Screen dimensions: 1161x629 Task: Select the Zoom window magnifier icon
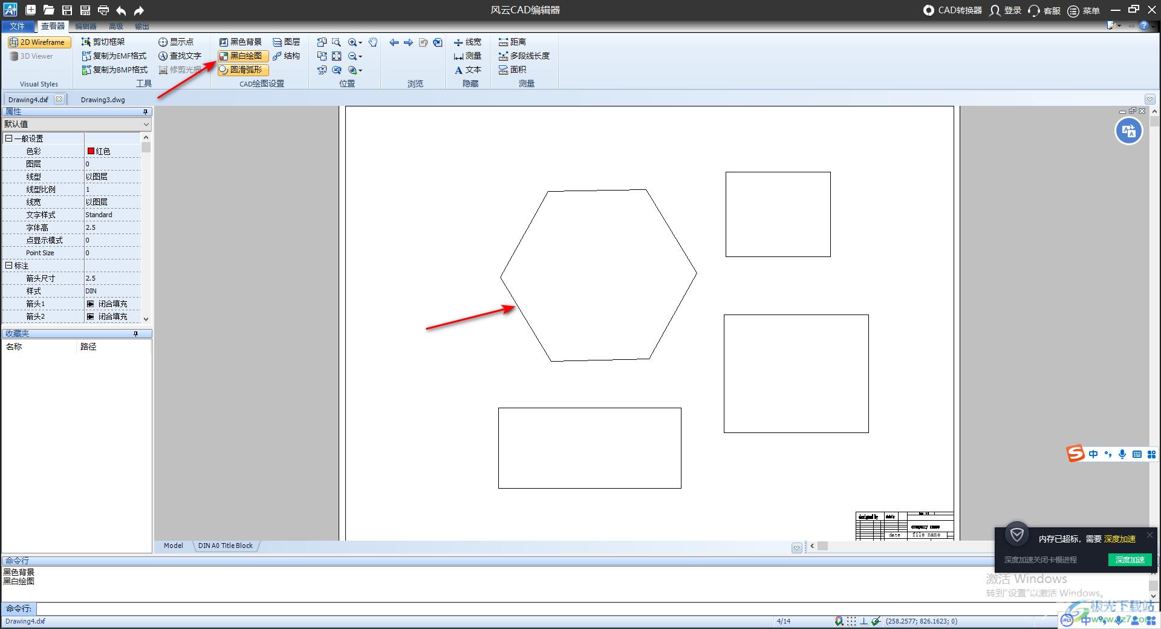[336, 42]
